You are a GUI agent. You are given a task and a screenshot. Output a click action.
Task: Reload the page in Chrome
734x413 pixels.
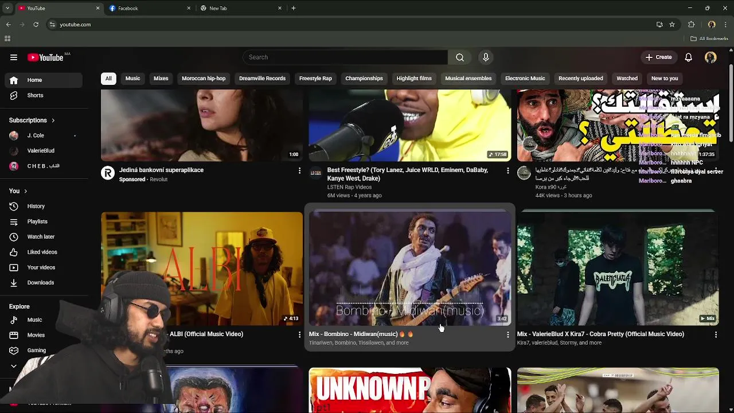coord(36,25)
